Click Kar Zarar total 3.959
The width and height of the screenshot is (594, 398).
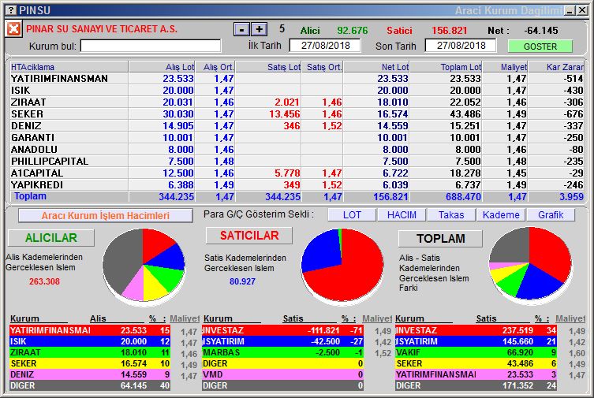point(571,197)
